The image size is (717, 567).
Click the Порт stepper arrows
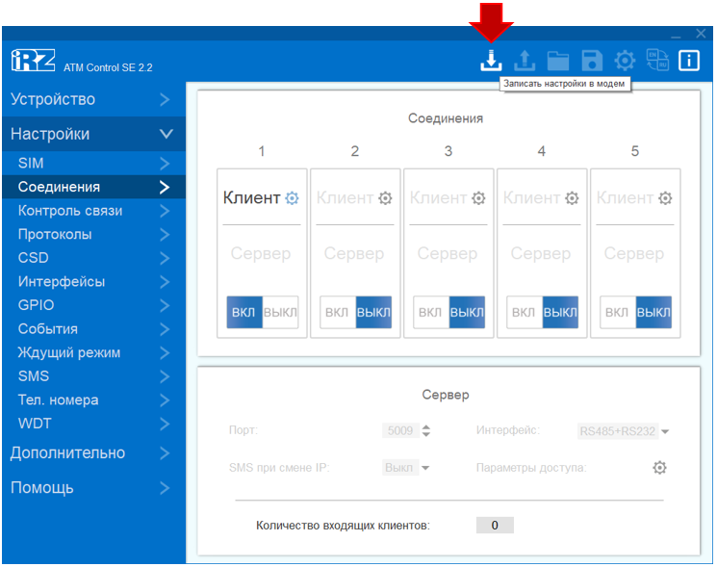(x=426, y=431)
